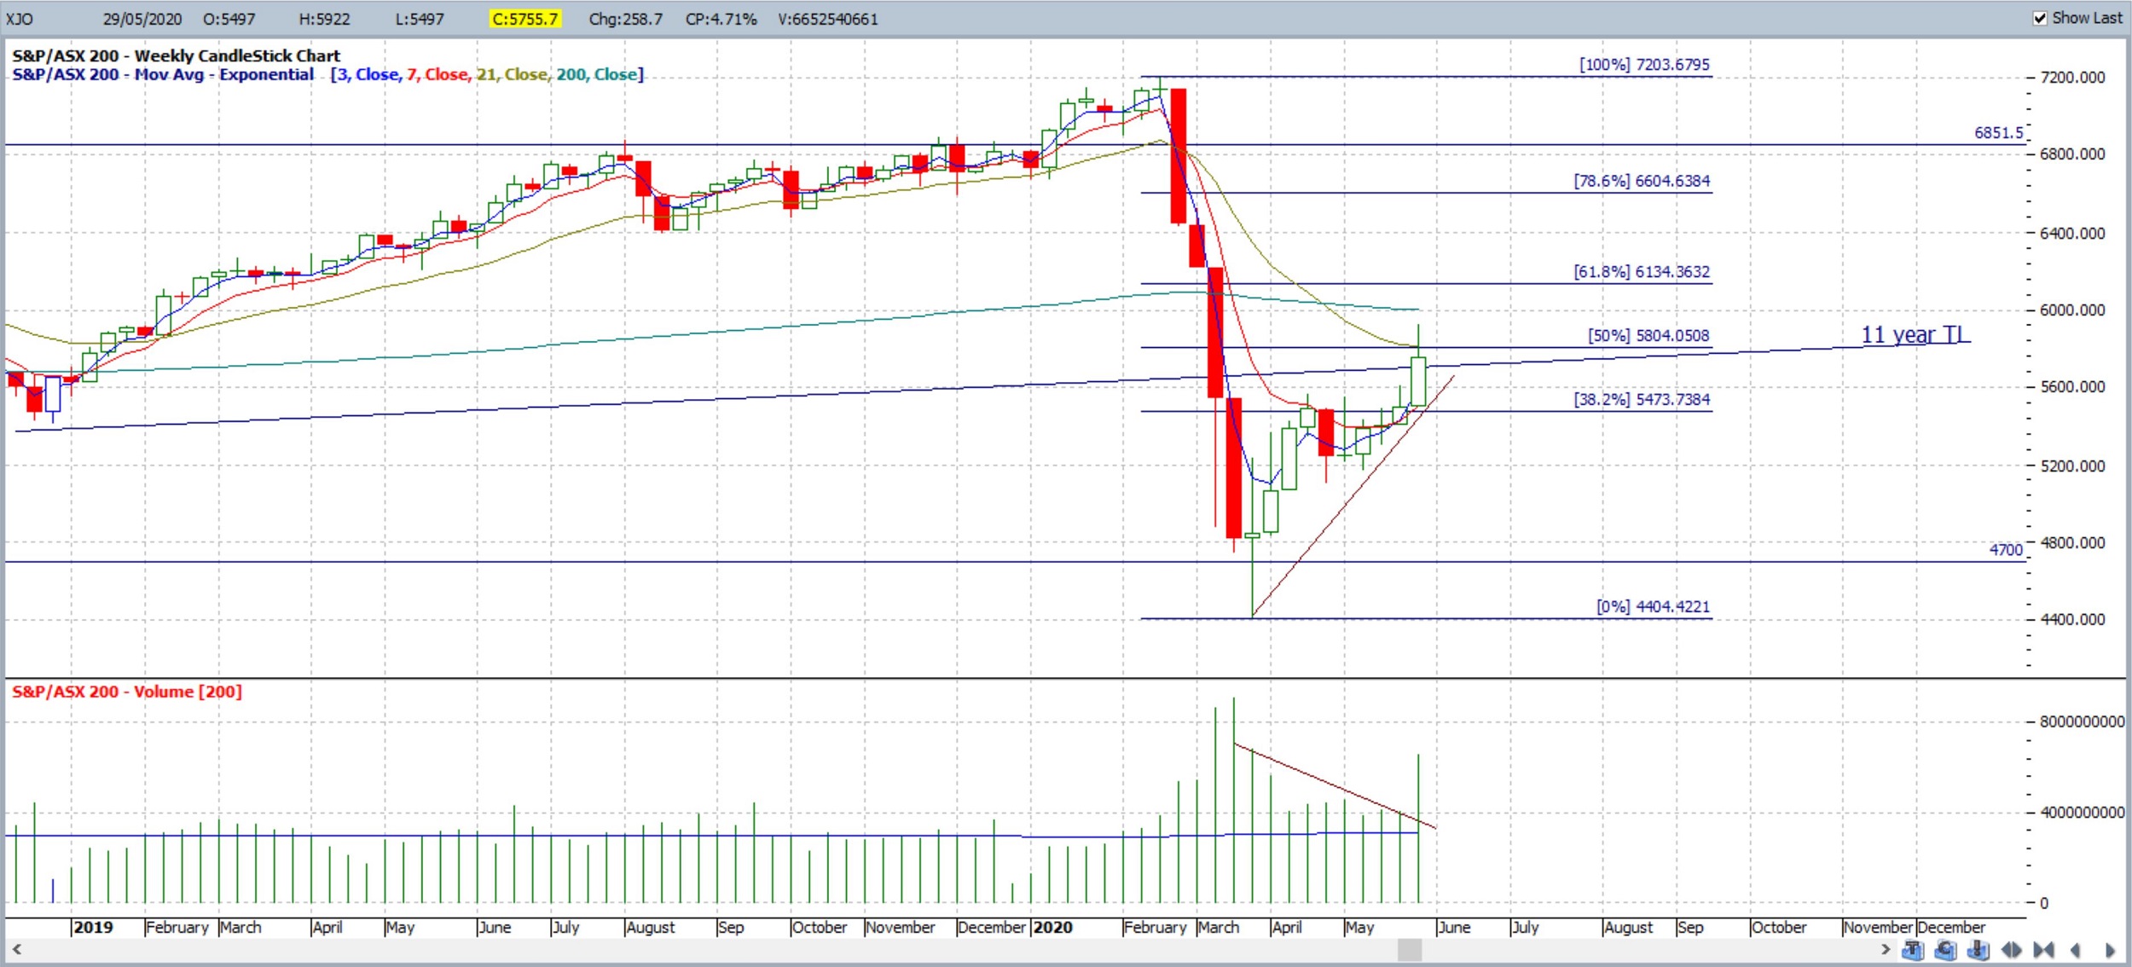Screen dimensions: 2132x967
Task: Click the 'XJO' ticker symbol
Action: coord(20,19)
